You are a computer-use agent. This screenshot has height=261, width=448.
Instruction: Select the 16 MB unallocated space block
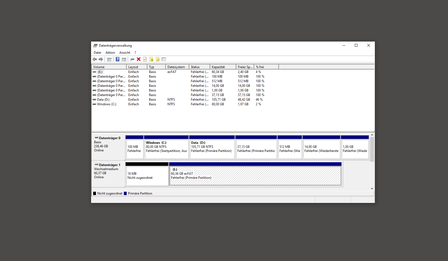pos(147,176)
